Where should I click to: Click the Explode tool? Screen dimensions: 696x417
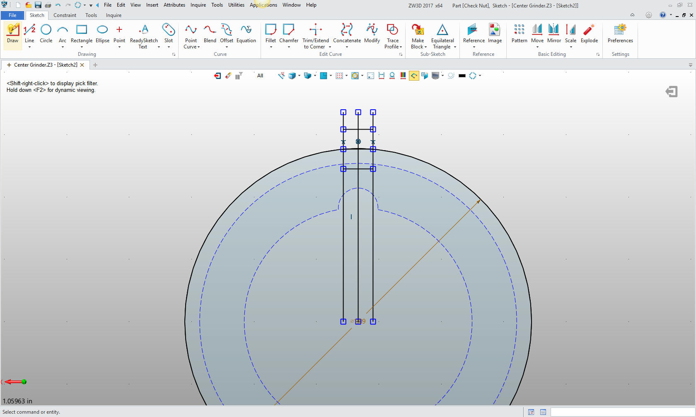(x=589, y=33)
